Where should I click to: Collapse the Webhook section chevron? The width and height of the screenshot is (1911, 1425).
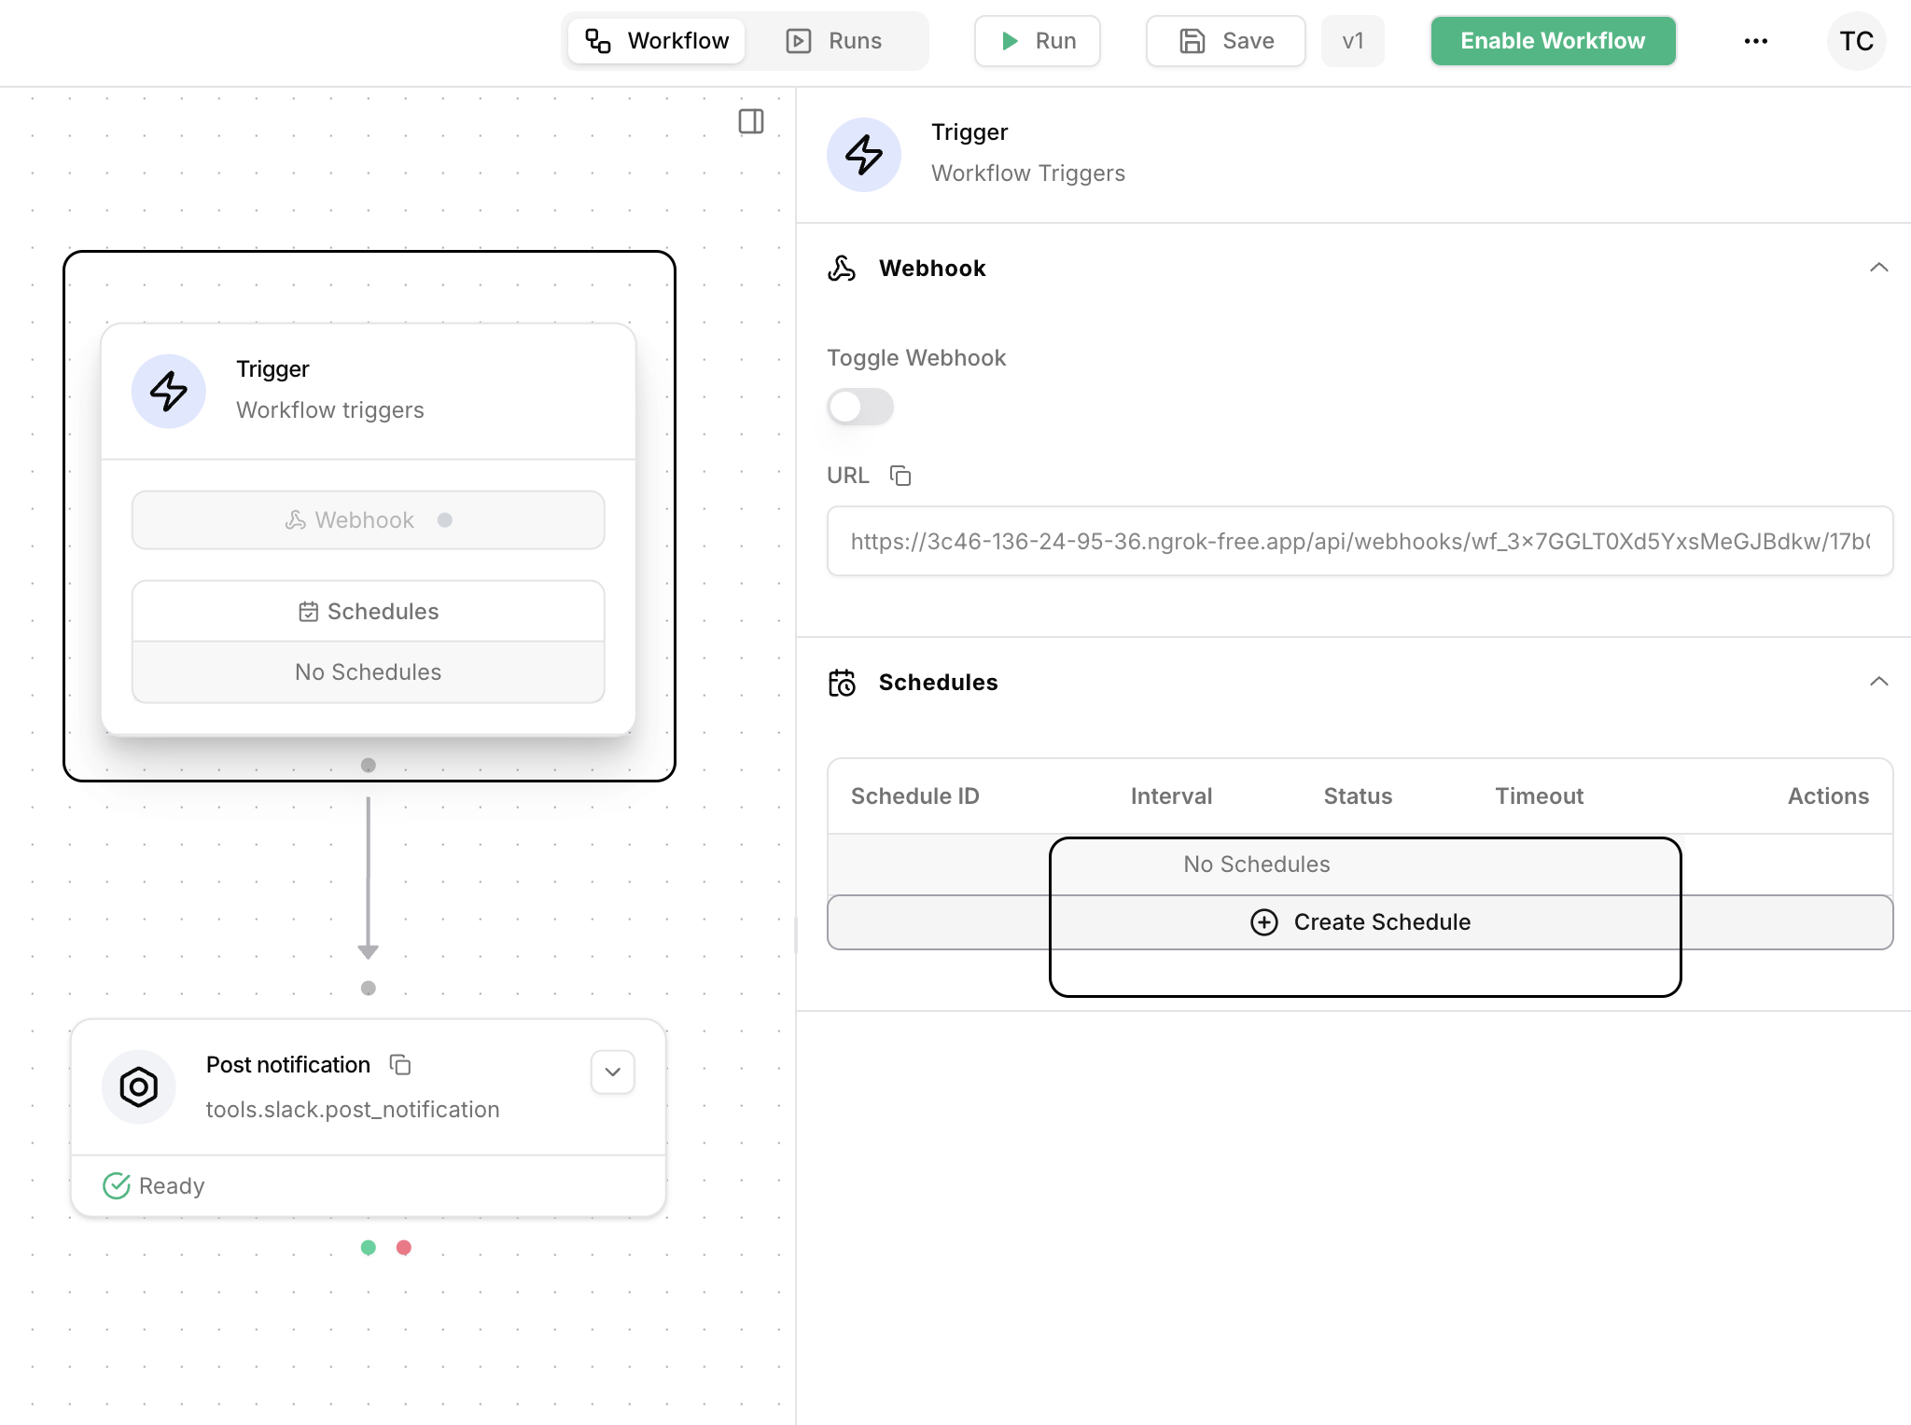1878,269
